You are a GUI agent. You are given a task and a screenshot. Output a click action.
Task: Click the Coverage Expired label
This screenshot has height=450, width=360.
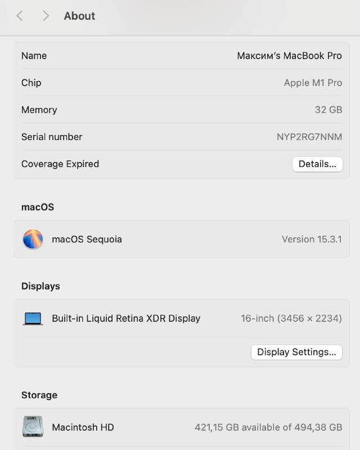tap(60, 164)
